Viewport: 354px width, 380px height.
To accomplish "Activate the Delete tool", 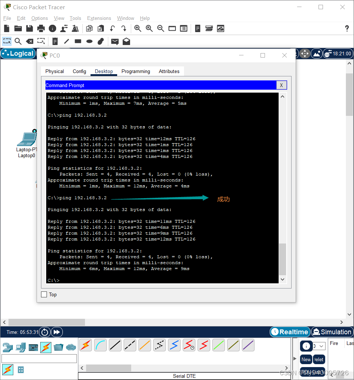I will [x=30, y=41].
